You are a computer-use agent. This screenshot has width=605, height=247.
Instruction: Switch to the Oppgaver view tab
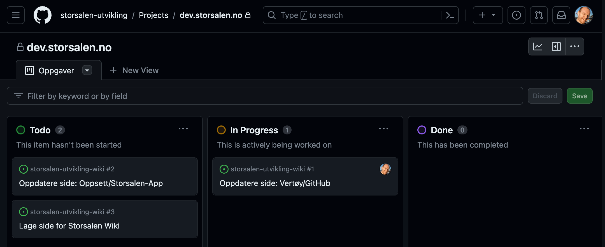click(x=56, y=70)
